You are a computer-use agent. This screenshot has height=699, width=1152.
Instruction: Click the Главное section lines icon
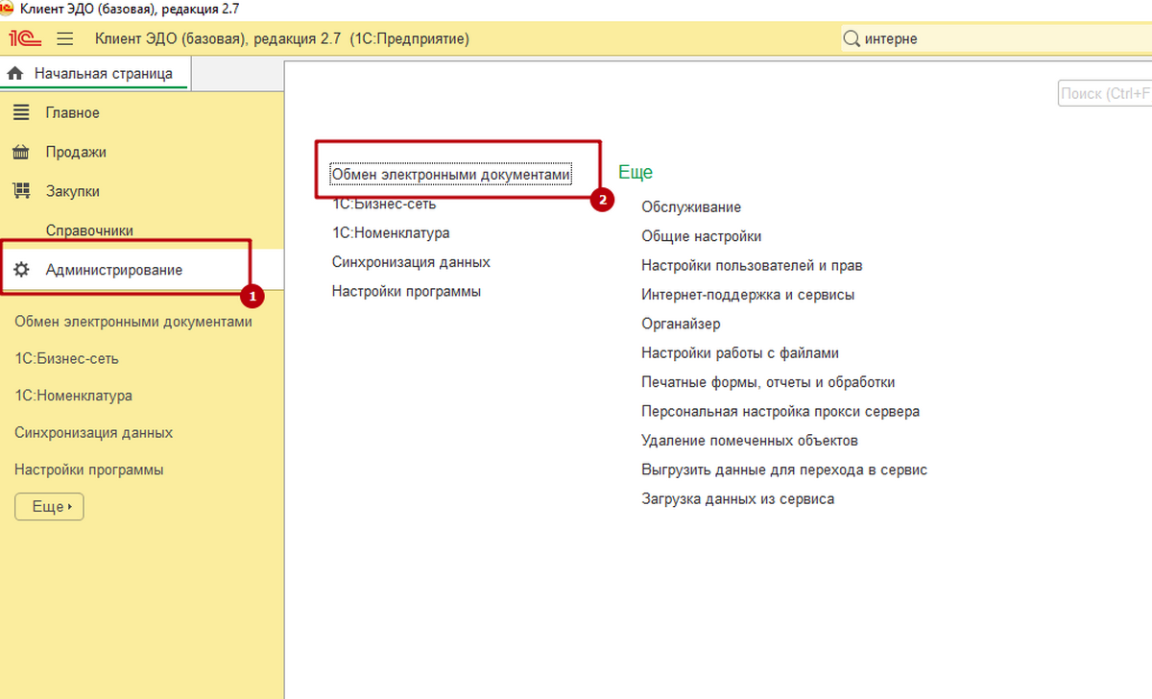[21, 112]
